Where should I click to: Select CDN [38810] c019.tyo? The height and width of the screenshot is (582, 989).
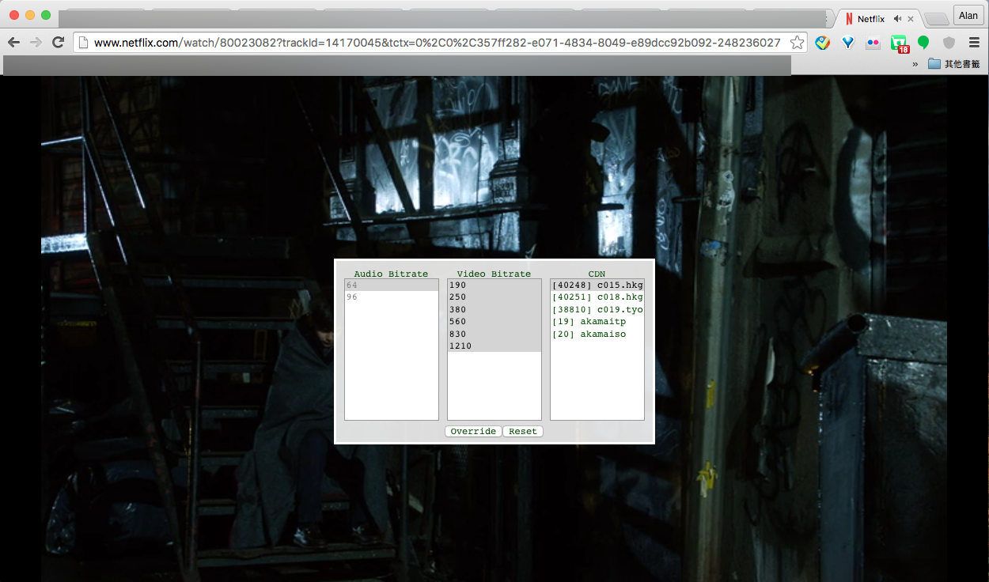click(597, 309)
